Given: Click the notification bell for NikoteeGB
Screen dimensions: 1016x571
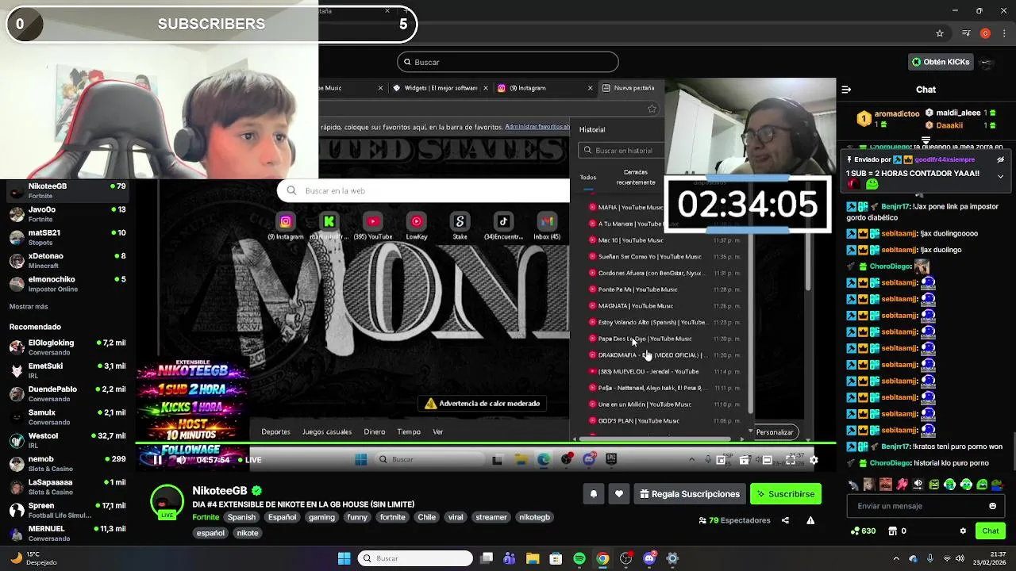Looking at the screenshot, I should pyautogui.click(x=593, y=494).
